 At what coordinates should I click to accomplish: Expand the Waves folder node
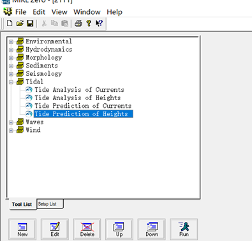point(11,122)
